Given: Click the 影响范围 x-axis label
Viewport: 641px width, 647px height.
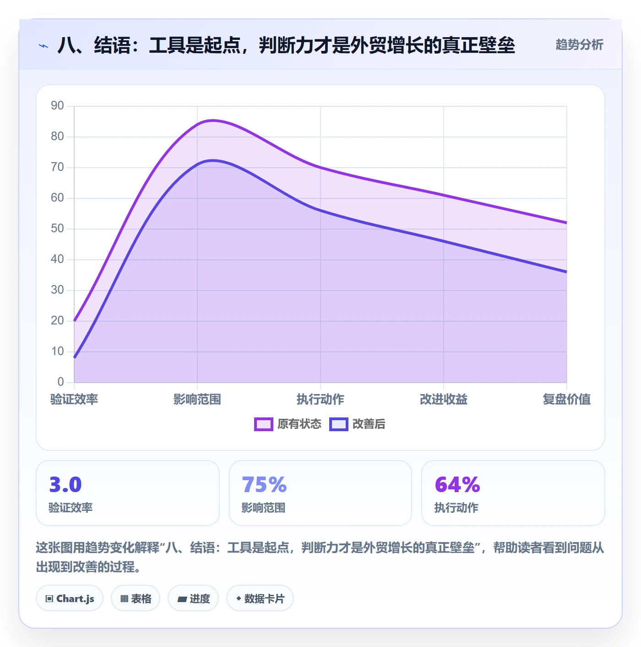Looking at the screenshot, I should click(197, 399).
